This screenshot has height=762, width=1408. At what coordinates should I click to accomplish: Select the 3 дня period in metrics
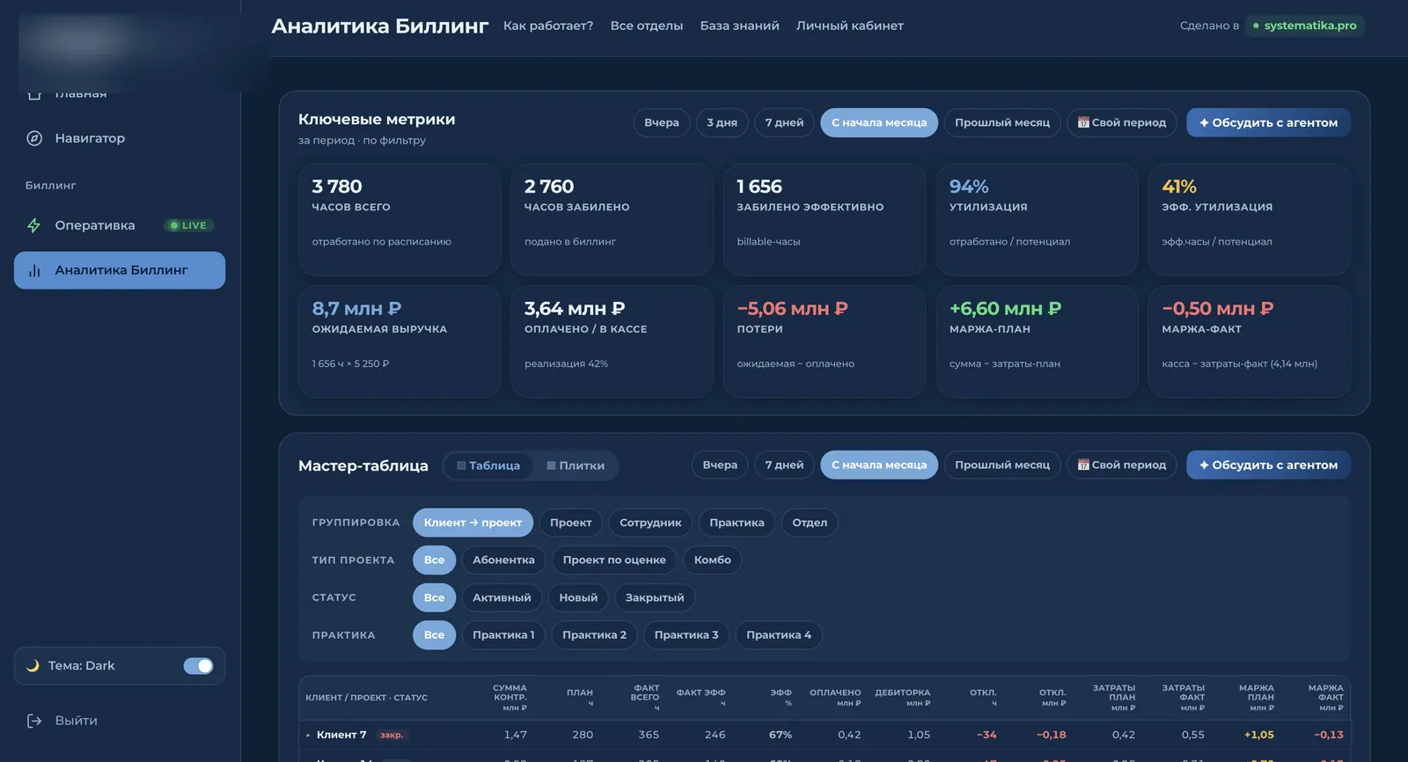722,122
